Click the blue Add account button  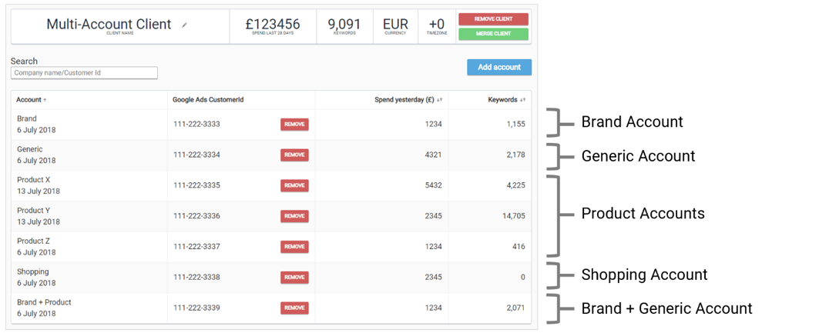pos(498,68)
